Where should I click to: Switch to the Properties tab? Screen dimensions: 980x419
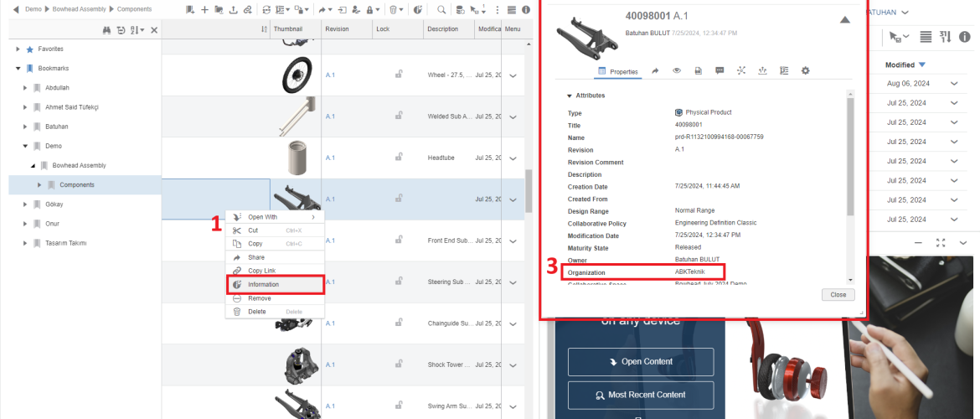618,72
